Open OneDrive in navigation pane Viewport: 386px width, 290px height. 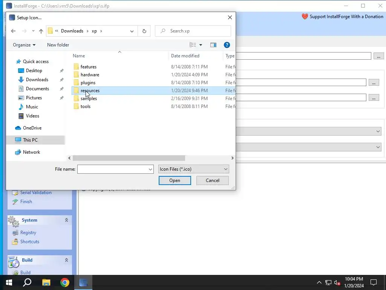(32, 128)
